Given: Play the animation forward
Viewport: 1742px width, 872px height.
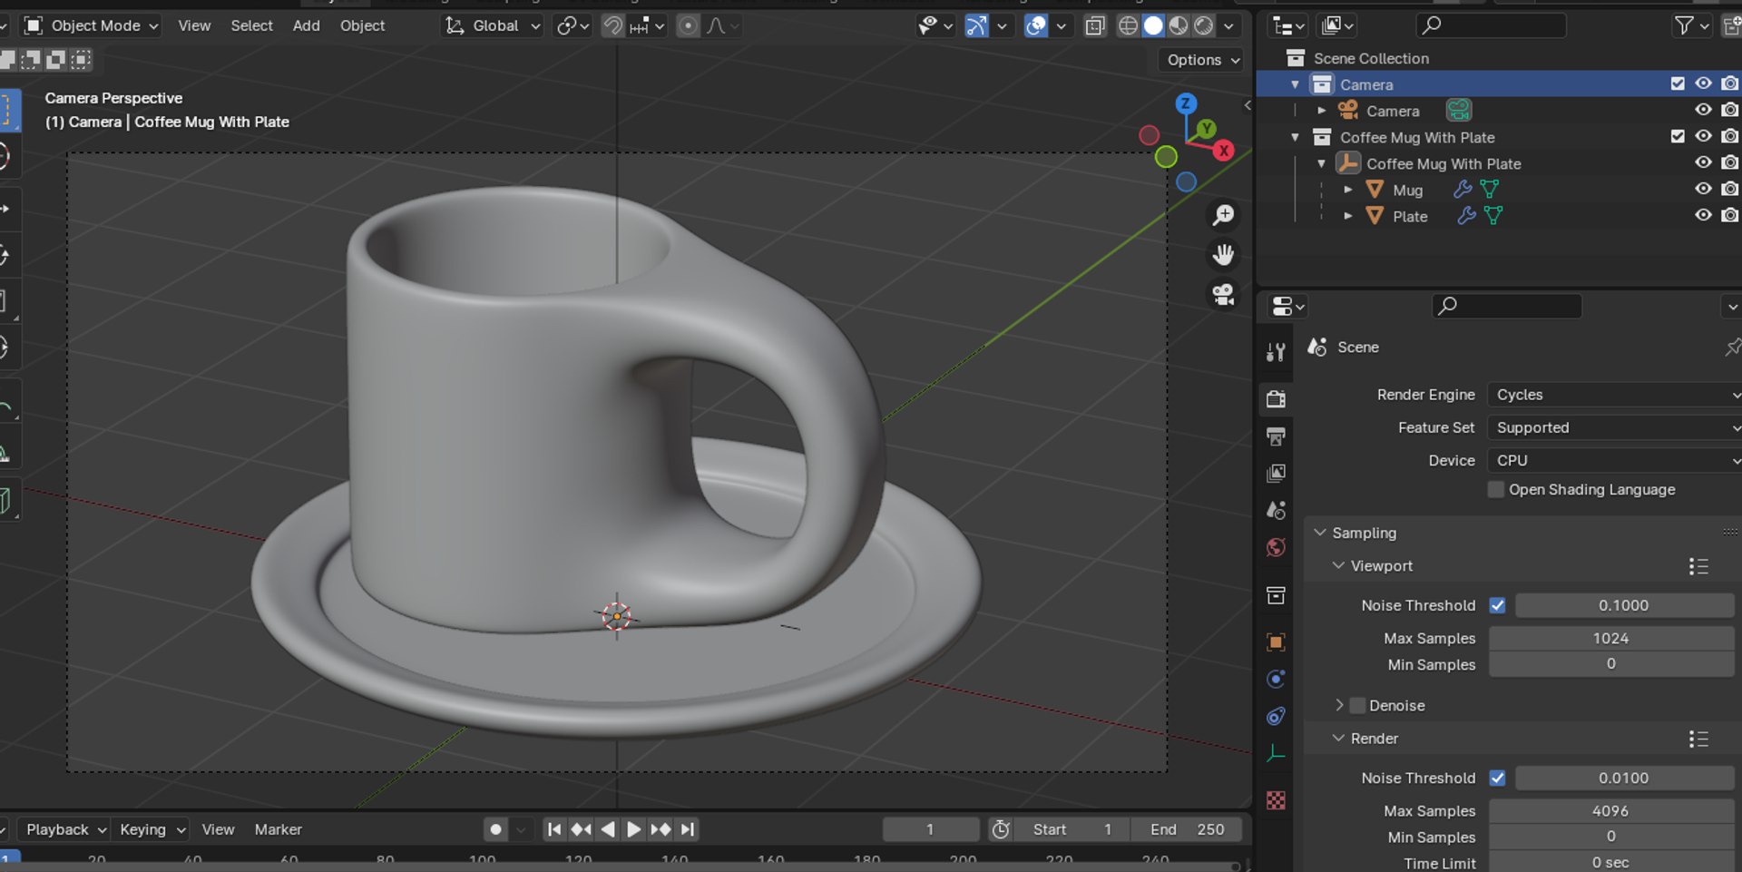Looking at the screenshot, I should coord(633,829).
